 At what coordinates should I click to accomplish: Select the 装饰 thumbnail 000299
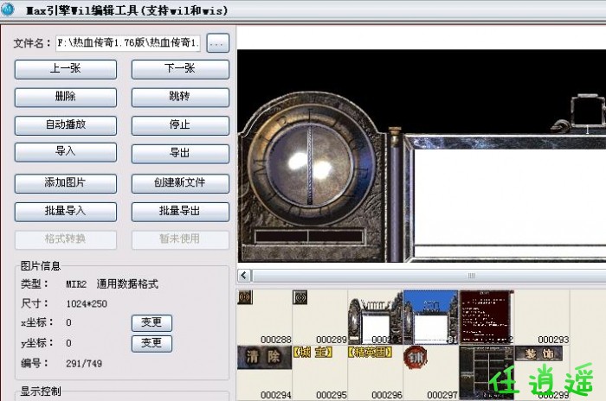pos(542,372)
